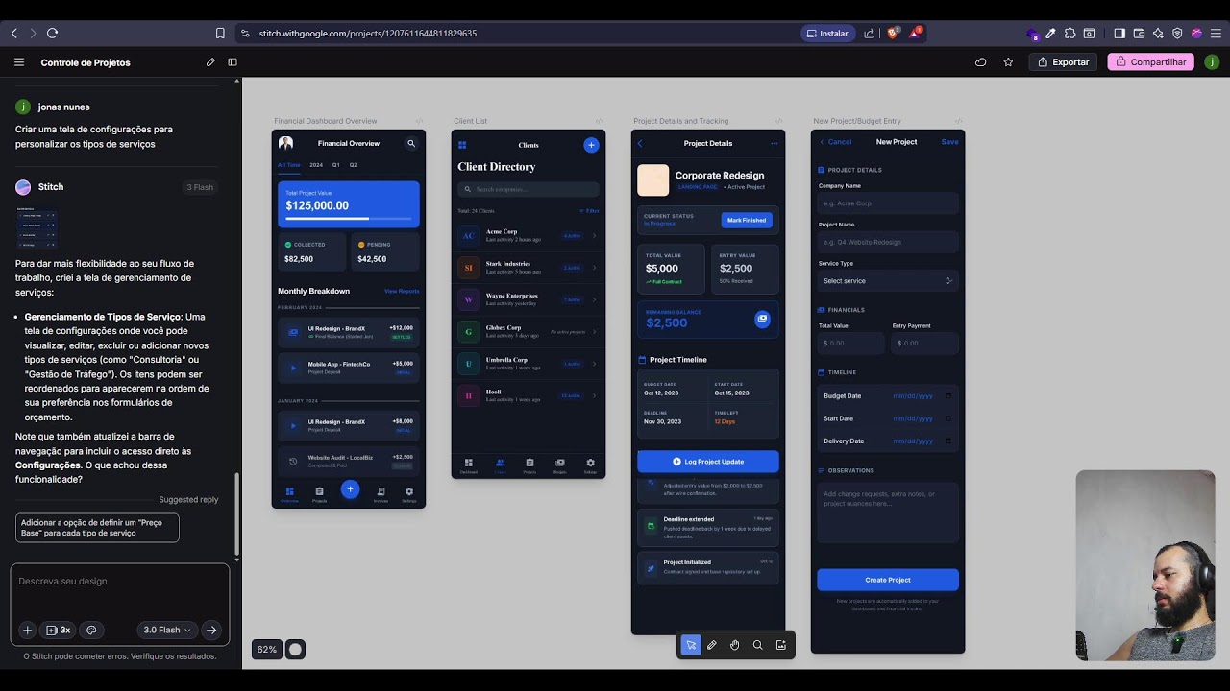This screenshot has width=1230, height=691.
Task: Select the 2024 tab
Action: point(316,165)
